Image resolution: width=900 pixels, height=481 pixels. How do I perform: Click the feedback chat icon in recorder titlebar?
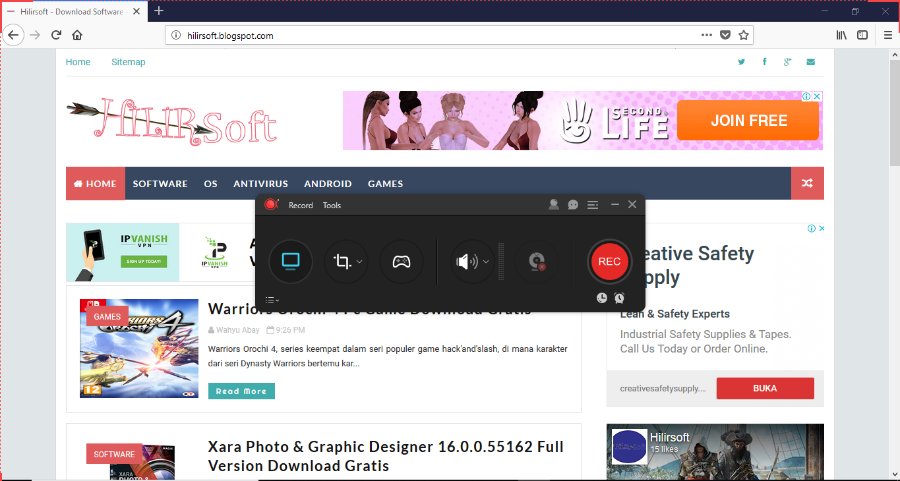pos(572,204)
